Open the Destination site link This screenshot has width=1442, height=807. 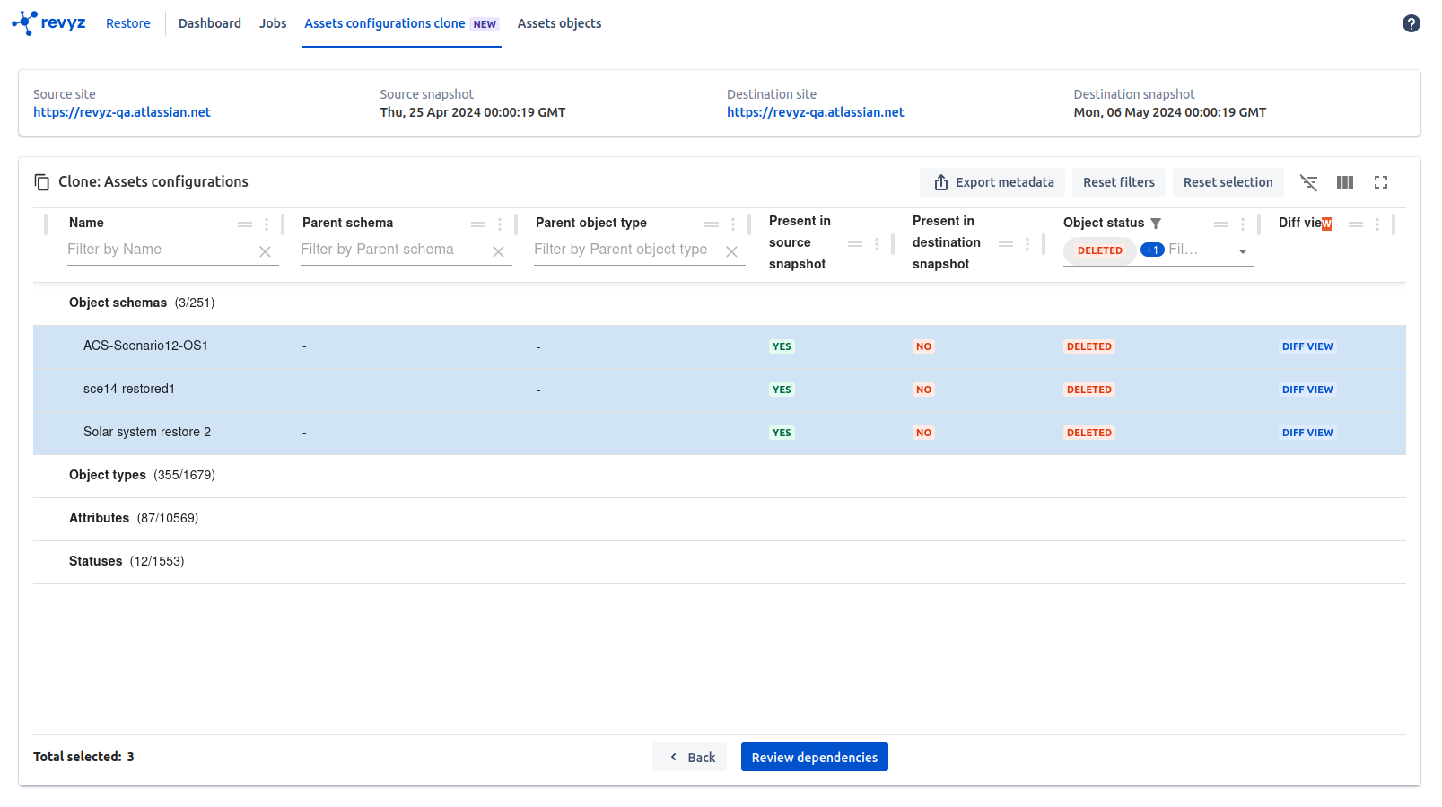[x=816, y=112]
